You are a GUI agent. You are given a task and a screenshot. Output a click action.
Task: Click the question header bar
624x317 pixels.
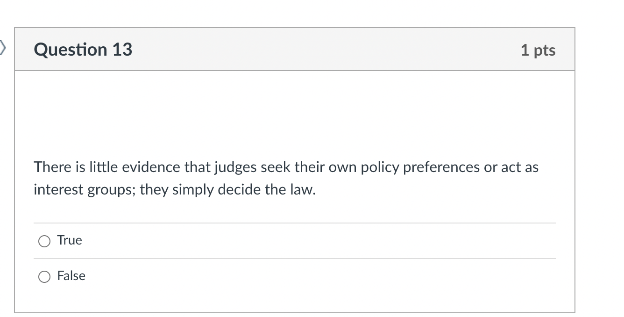point(294,49)
